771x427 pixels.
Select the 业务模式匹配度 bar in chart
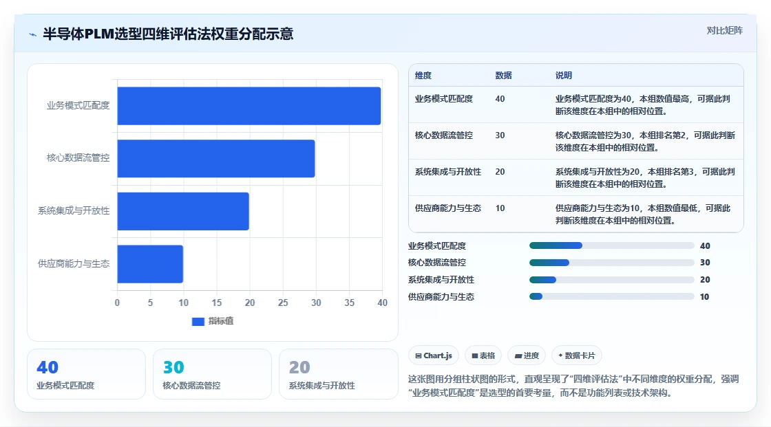tap(249, 106)
